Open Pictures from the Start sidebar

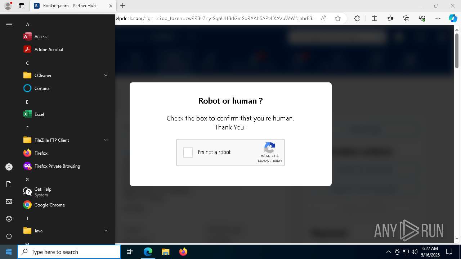pos(9,201)
